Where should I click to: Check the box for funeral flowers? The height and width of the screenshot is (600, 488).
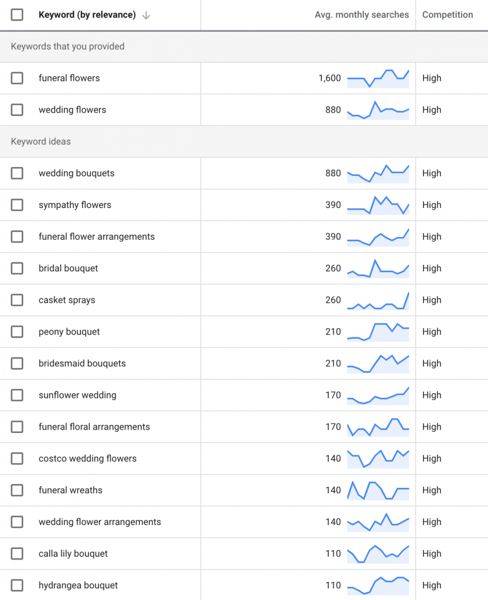coord(17,78)
